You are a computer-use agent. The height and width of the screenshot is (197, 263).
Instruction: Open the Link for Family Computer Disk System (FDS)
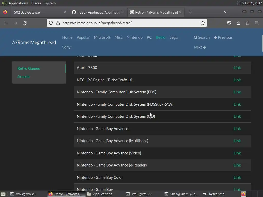point(237,92)
